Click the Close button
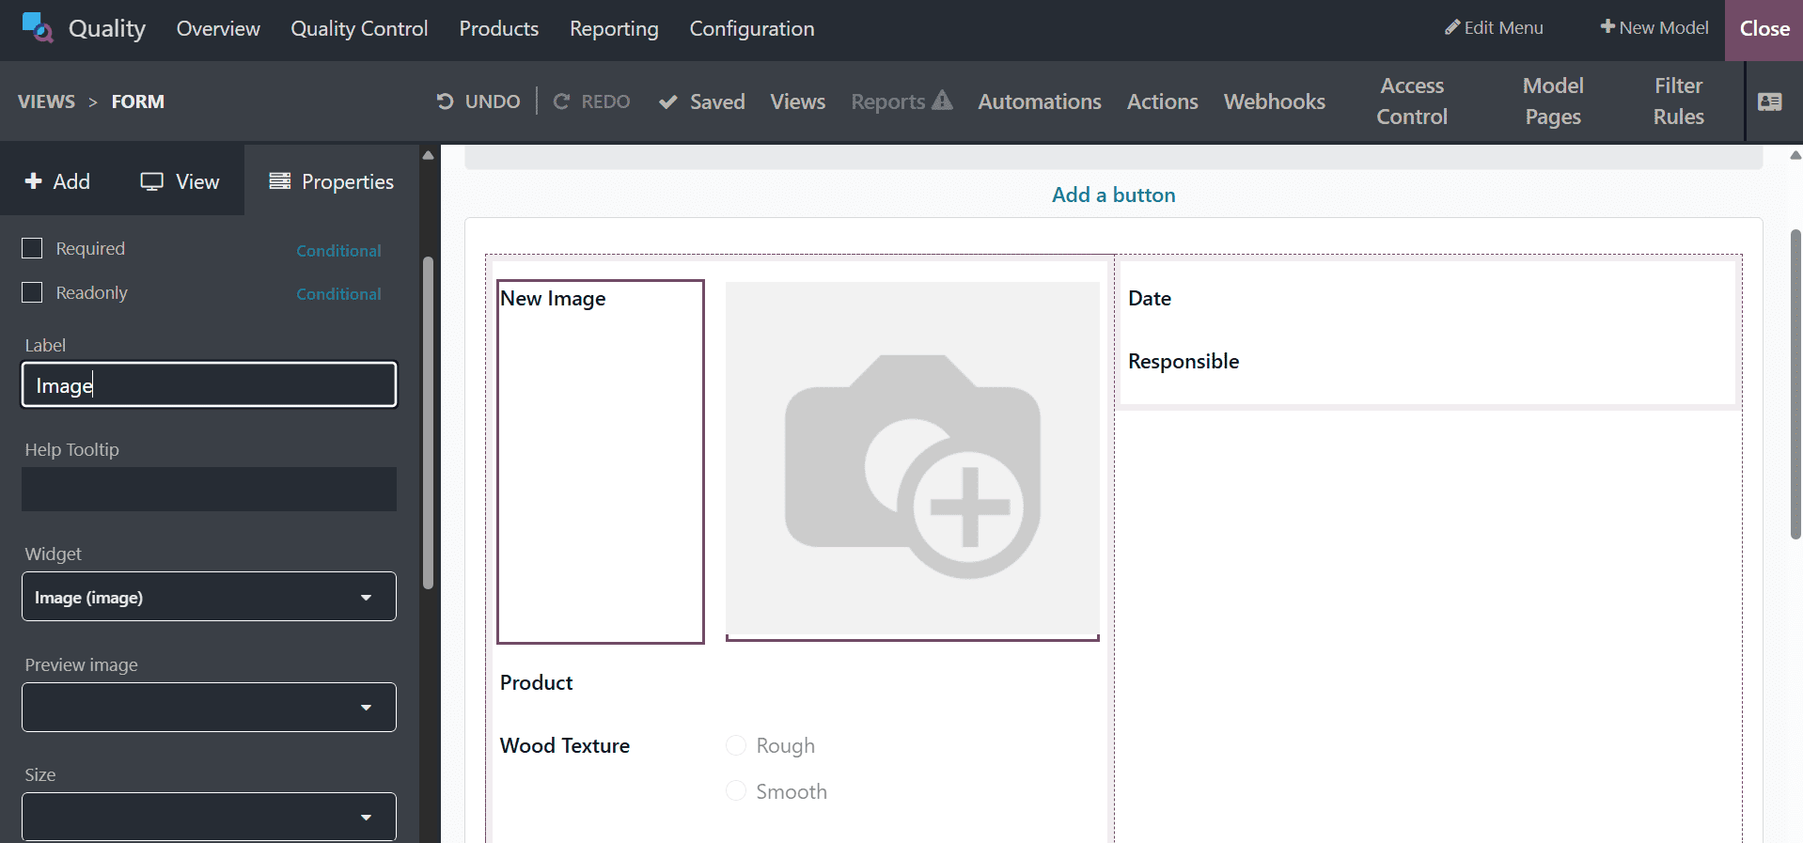Image resolution: width=1803 pixels, height=843 pixels. (1764, 29)
